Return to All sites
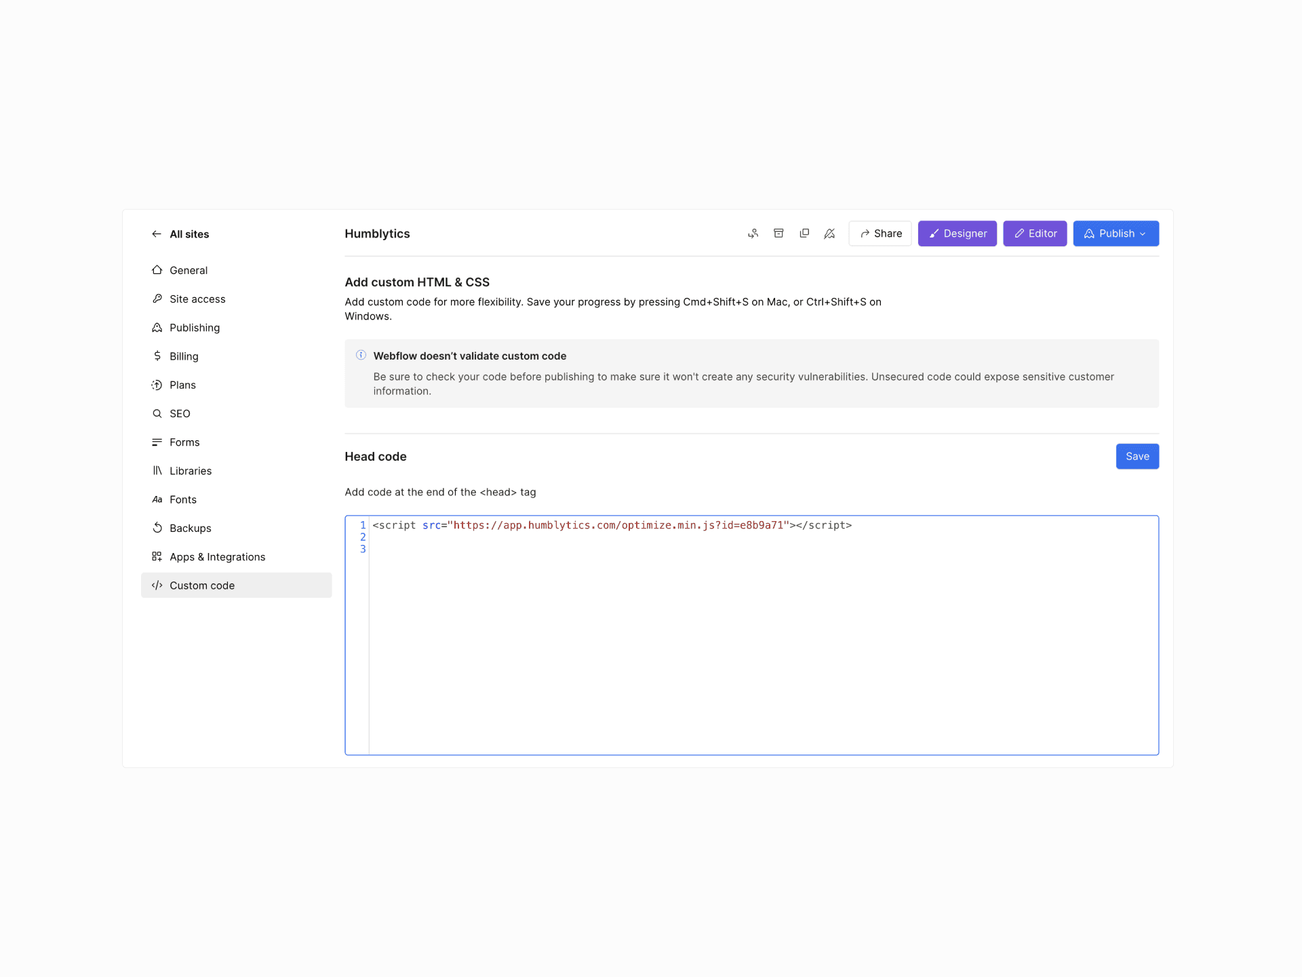The height and width of the screenshot is (977, 1302). pos(189,234)
